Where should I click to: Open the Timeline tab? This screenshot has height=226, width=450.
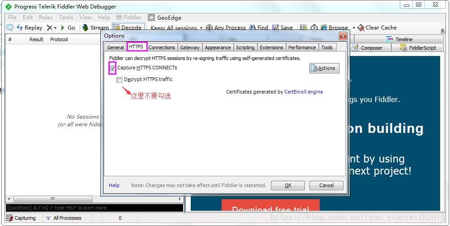click(399, 39)
